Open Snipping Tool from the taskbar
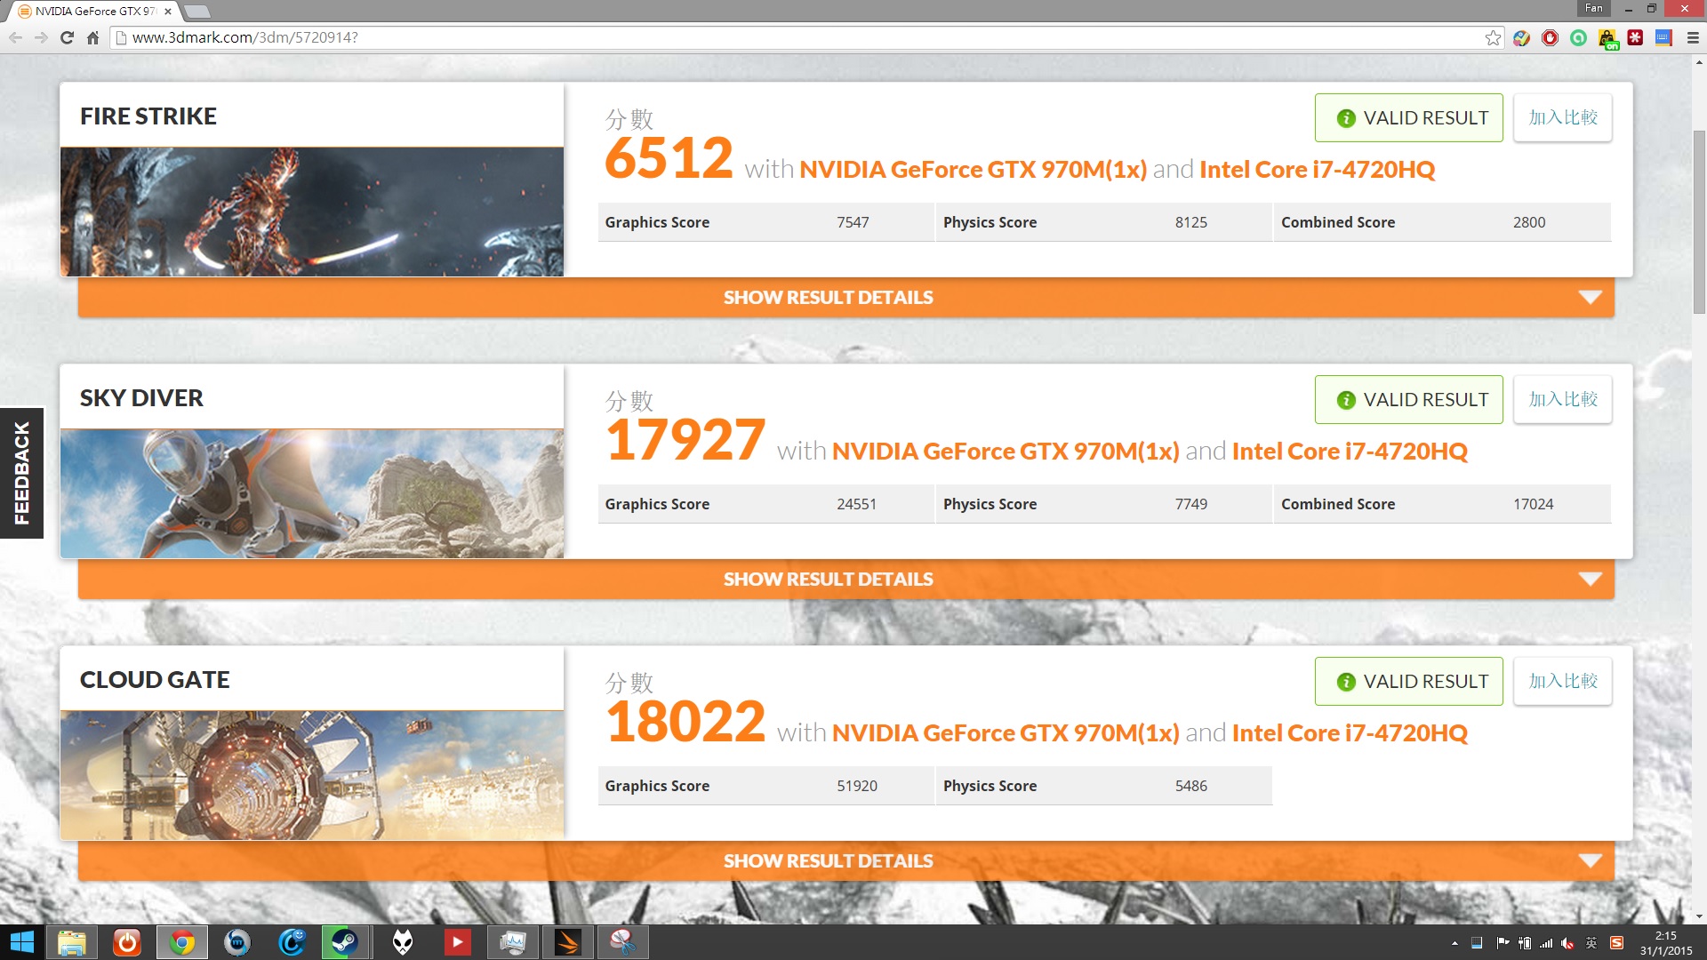 623,942
